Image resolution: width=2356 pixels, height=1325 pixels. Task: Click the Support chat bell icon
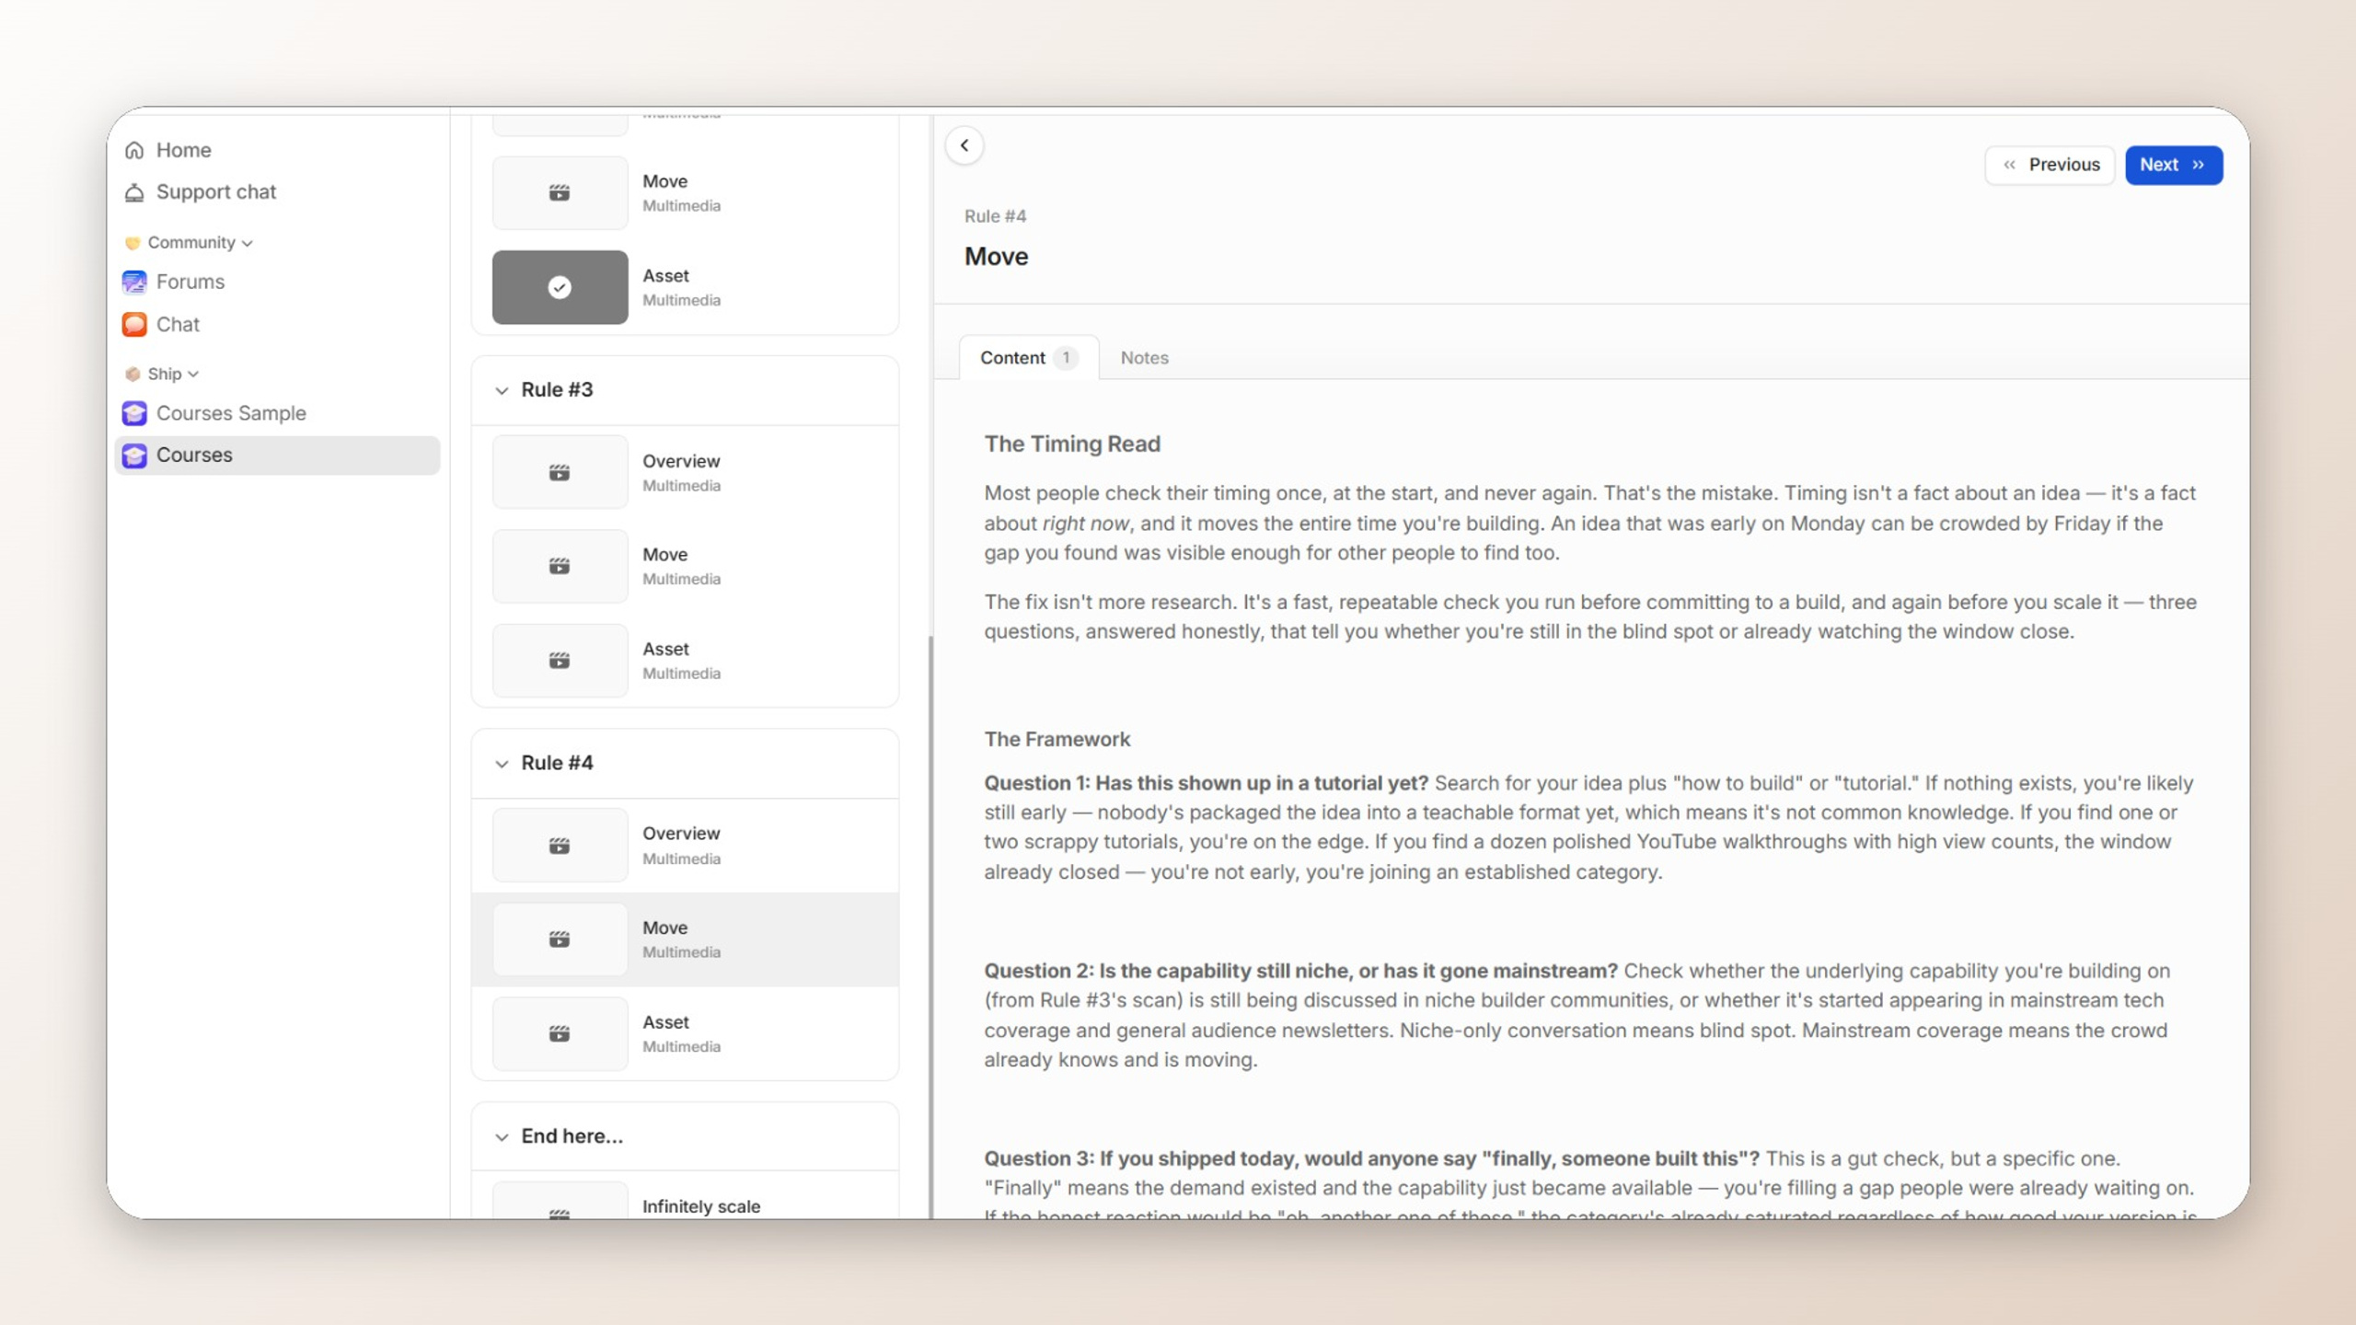134,192
